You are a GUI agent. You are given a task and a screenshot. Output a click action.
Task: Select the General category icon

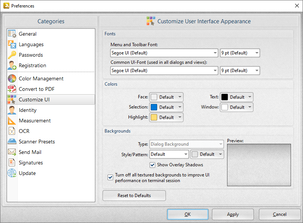[12, 34]
